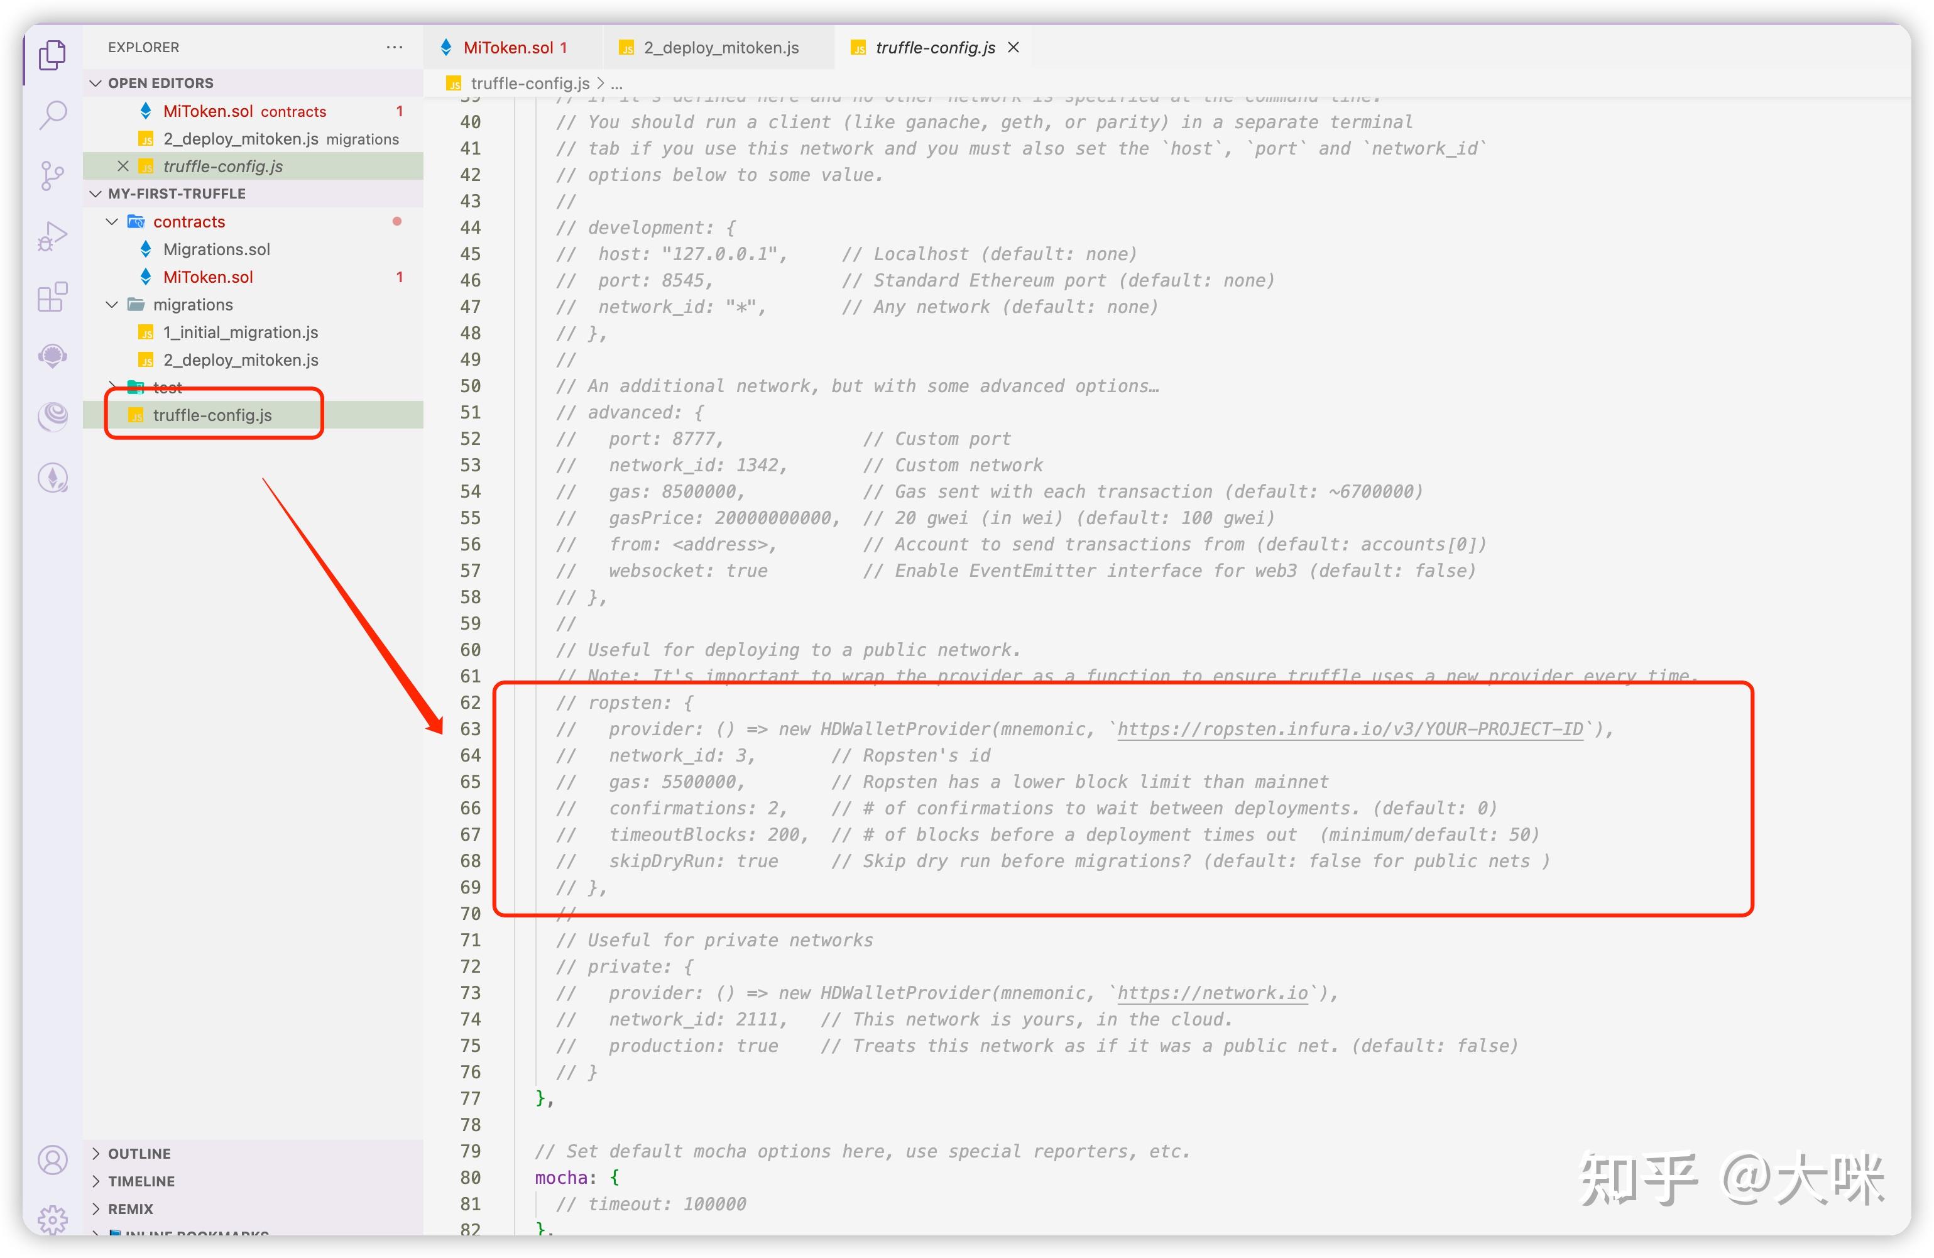Click truffle-config.js in the breadcrumb bar
Image resolution: width=1934 pixels, height=1258 pixels.
click(x=530, y=83)
